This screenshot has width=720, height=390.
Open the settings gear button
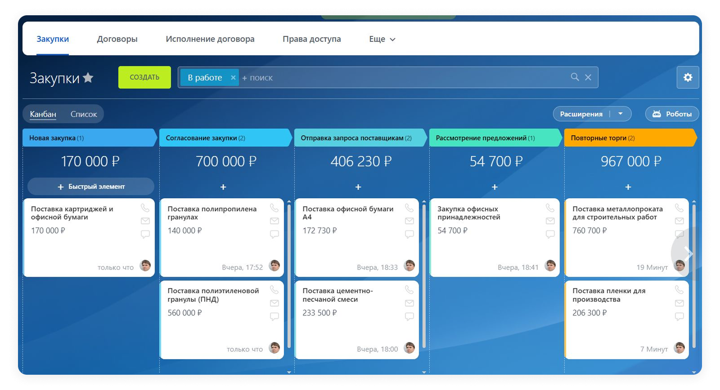(x=688, y=77)
